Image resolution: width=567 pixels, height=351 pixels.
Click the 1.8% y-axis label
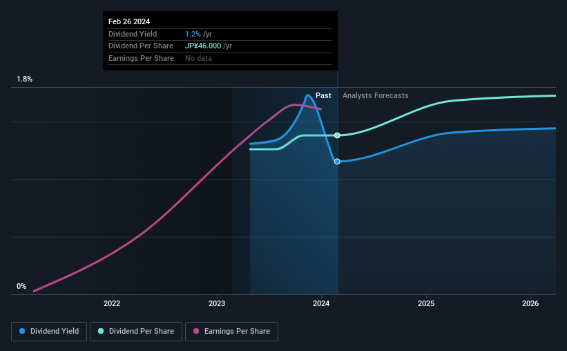(x=24, y=79)
